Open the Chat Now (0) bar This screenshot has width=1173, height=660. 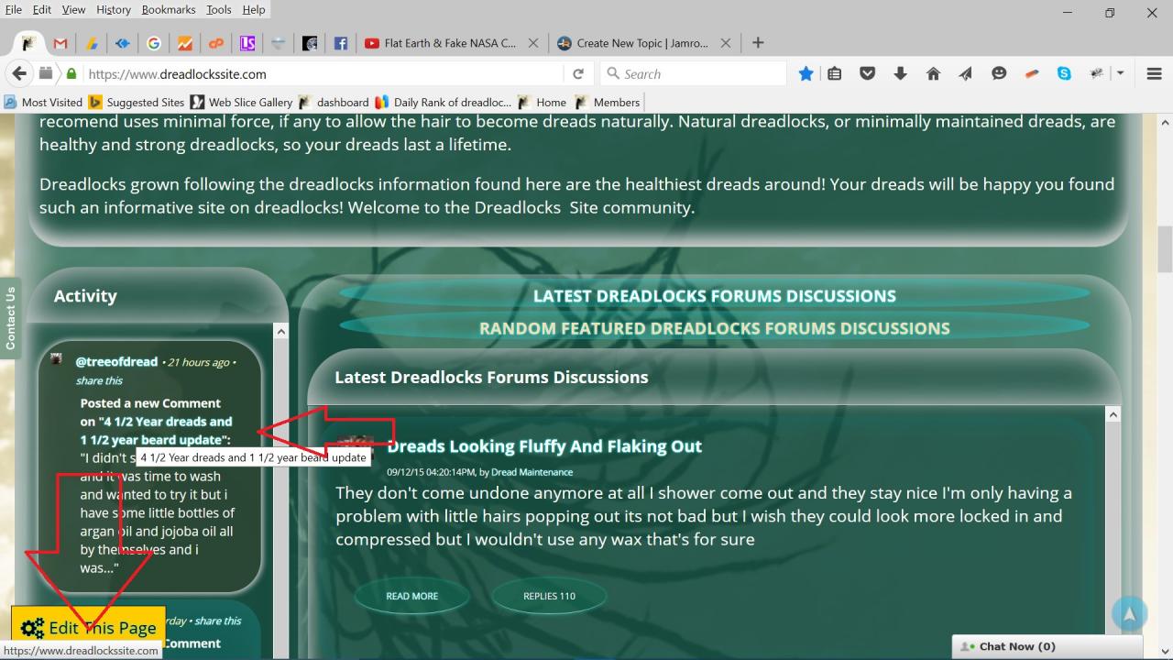coord(1047,646)
